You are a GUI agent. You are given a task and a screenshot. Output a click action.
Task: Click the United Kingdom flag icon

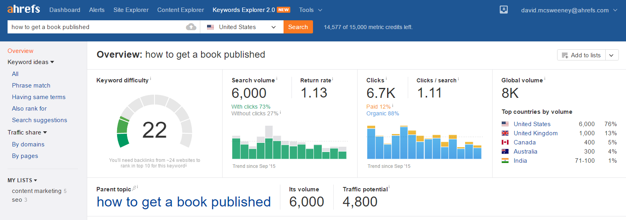pos(505,133)
